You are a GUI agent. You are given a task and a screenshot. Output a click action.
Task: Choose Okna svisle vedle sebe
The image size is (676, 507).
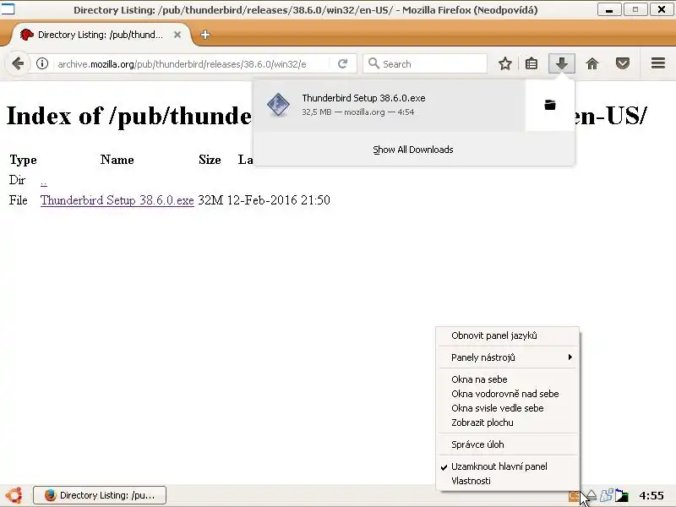(x=508, y=408)
